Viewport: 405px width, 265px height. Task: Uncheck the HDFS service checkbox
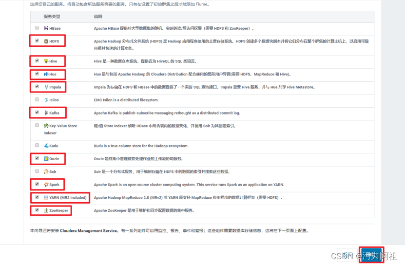(37, 40)
